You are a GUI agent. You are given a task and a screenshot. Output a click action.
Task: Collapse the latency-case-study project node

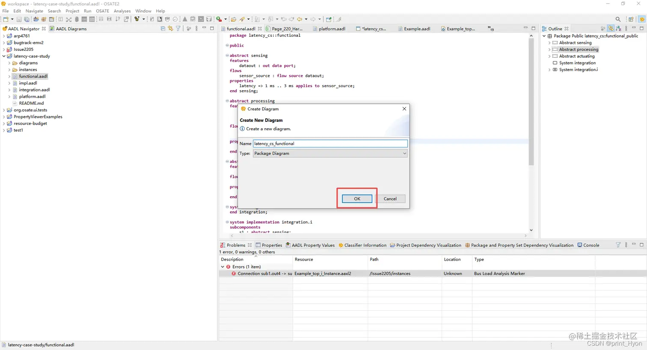4,56
